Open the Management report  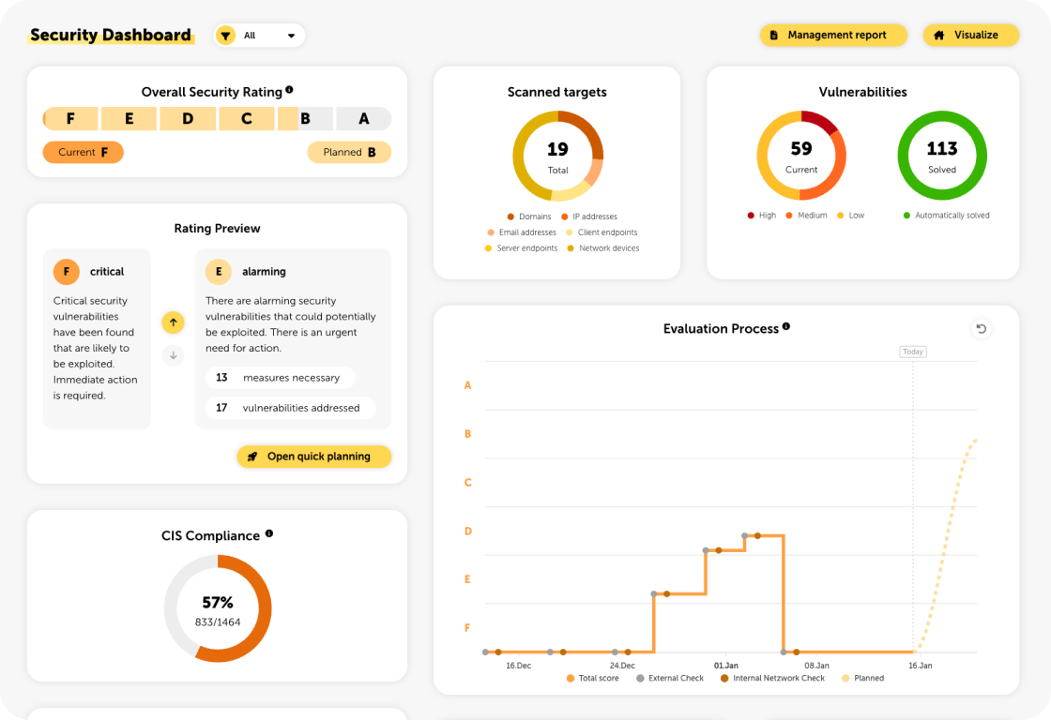[833, 35]
